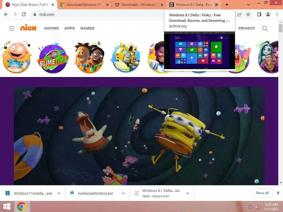Expand options for mediacreationtool.exe download
283x212 pixels.
[123, 193]
